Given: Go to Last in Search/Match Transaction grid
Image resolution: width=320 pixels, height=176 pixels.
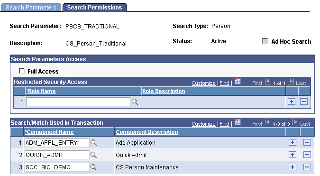Looking at the screenshot, I should pyautogui.click(x=305, y=124).
